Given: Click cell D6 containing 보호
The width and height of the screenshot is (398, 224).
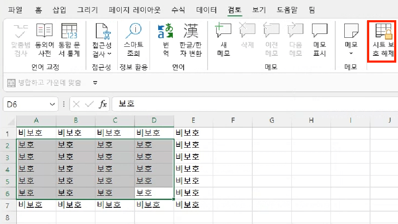Looking at the screenshot, I should click(154, 193).
